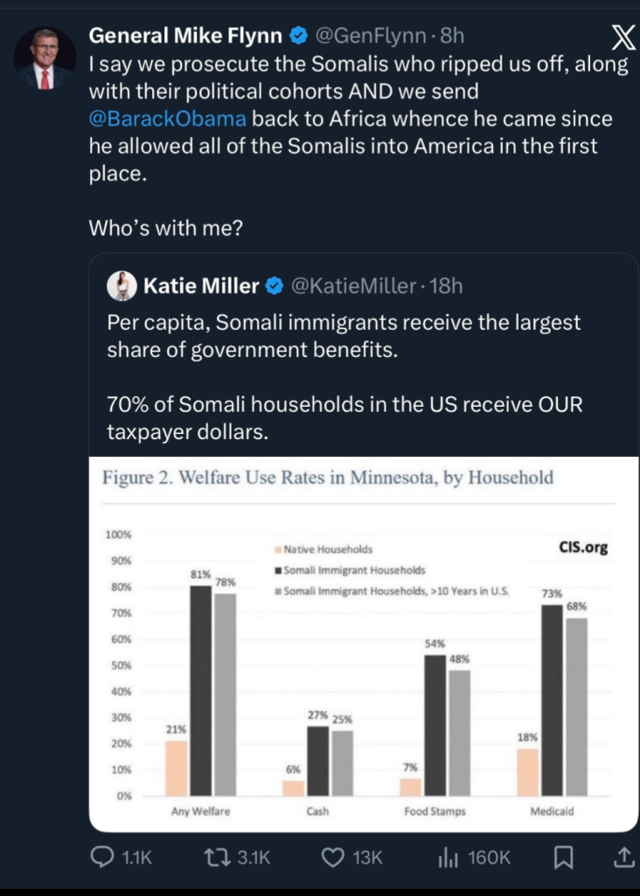
Task: Repost this tweet via retweet icon
Action: click(214, 858)
